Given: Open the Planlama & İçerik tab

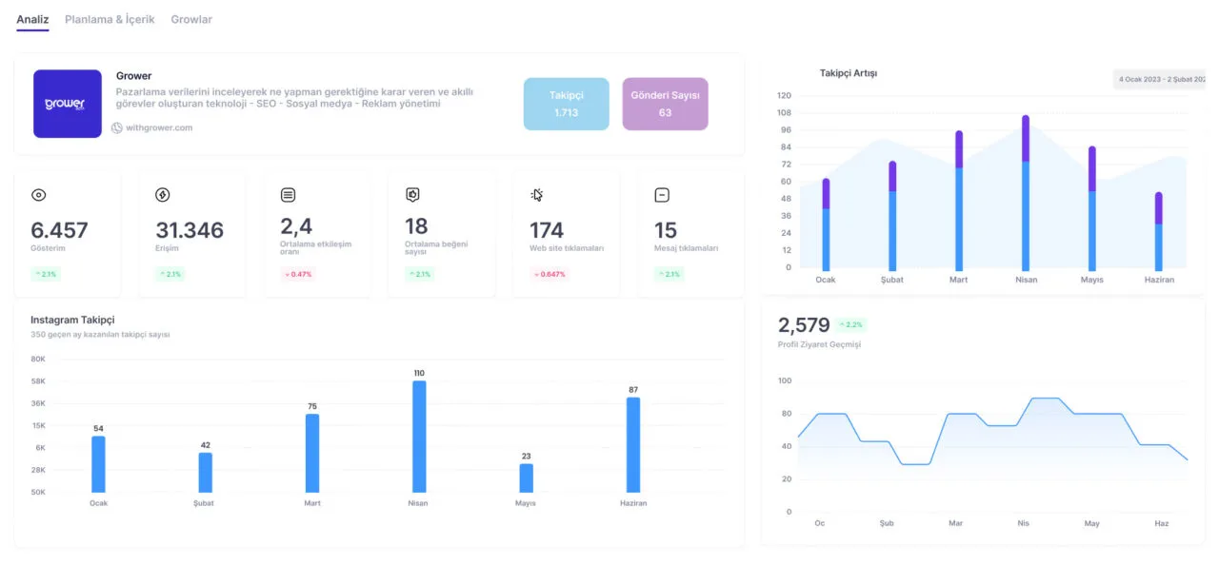Looking at the screenshot, I should (110, 19).
